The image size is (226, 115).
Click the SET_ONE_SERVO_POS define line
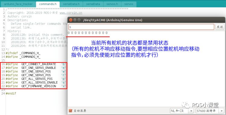point(36,72)
